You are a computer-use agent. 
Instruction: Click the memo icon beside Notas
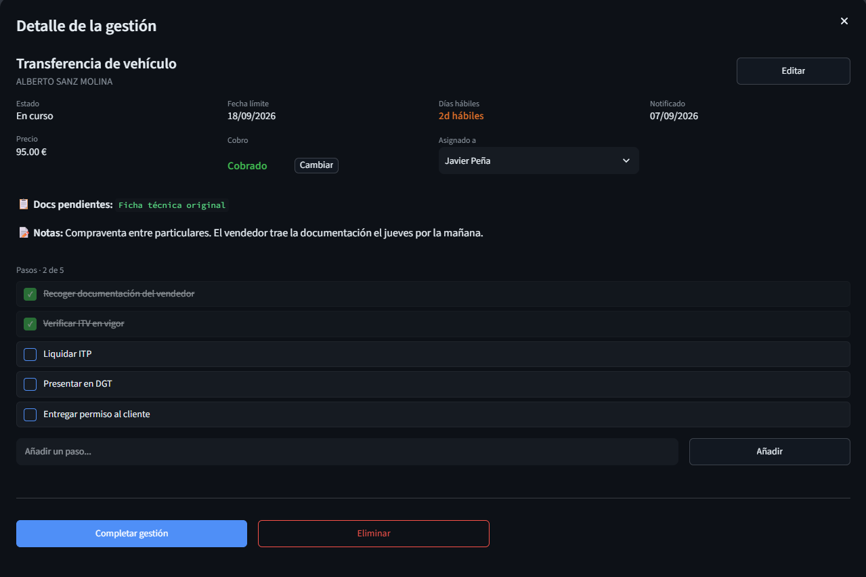coord(23,233)
